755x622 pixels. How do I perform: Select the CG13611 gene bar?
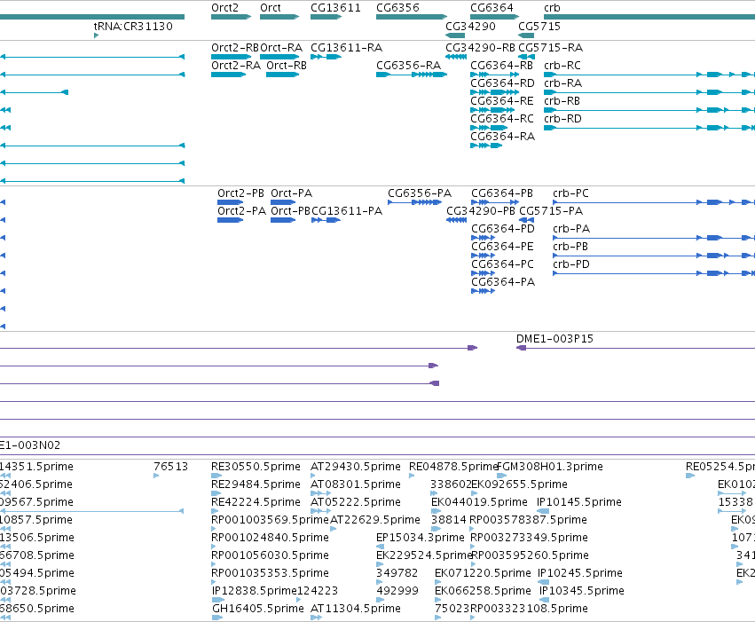[326, 17]
